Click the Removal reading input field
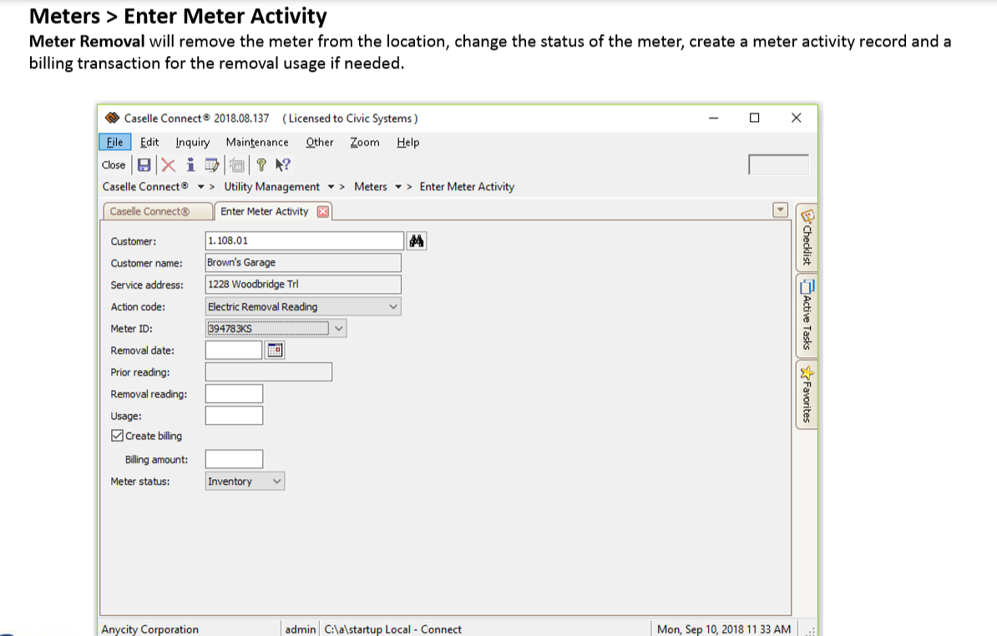Viewport: 997px width, 636px height. pos(234,394)
